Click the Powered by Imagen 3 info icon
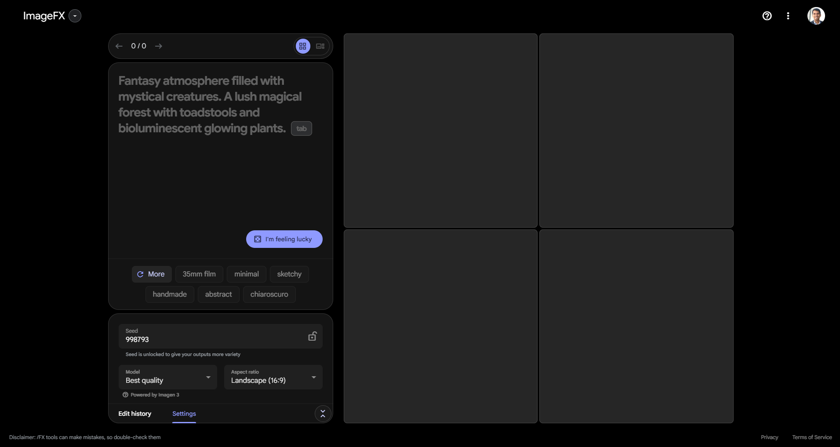Screen dimensions: 840x447 125,395
